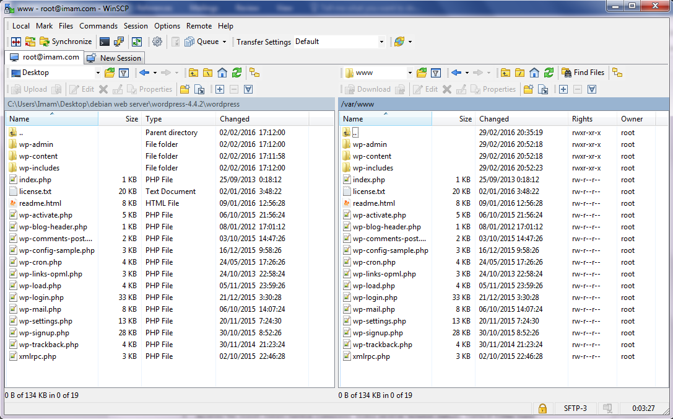Open the Files menu
Screen dimensions: 673x419
pos(66,26)
